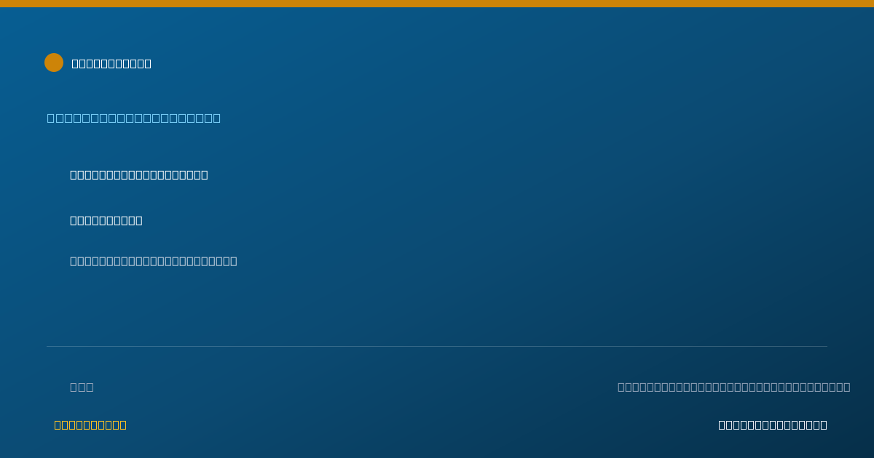Screen dimensions: 874x458
Task: Click the long gray text line at bottom right
Action: tap(734, 387)
